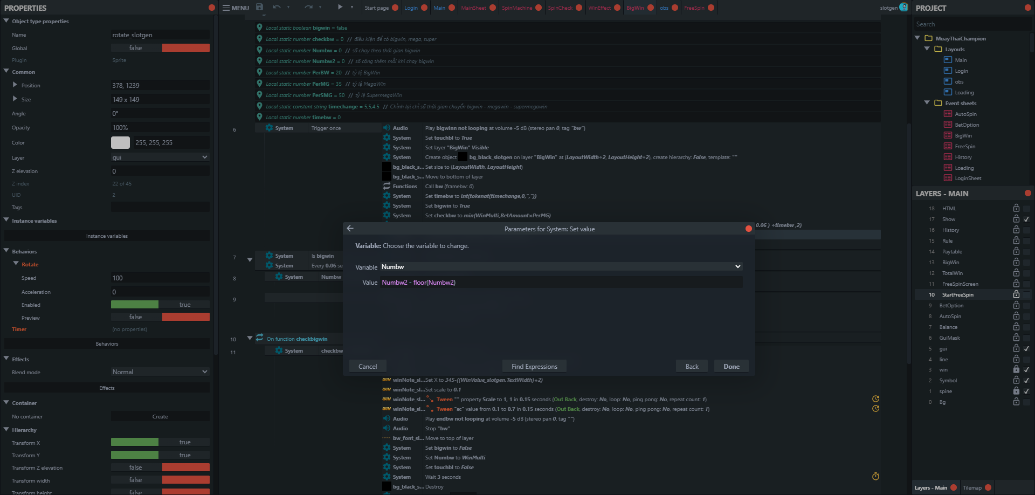Close the Properties panel red dot
The height and width of the screenshot is (495, 1035).
[x=212, y=8]
